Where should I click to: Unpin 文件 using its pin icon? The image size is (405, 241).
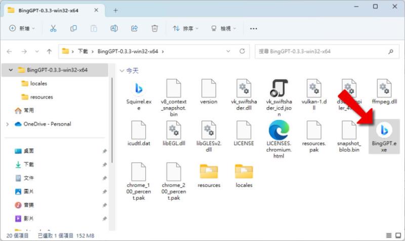(105, 178)
